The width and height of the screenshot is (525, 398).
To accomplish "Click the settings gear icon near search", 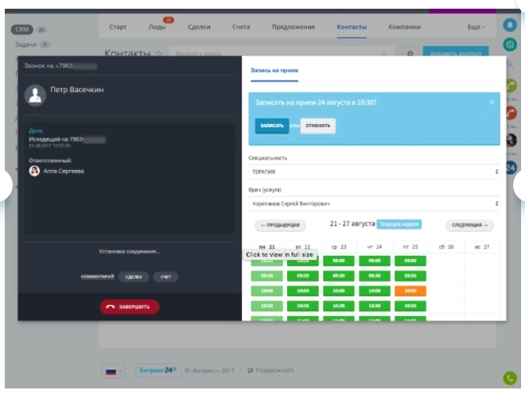I will 410,53.
